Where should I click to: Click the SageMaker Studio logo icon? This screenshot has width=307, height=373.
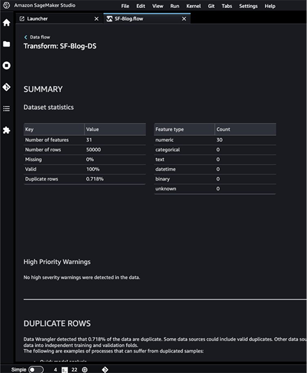pos(6,6)
